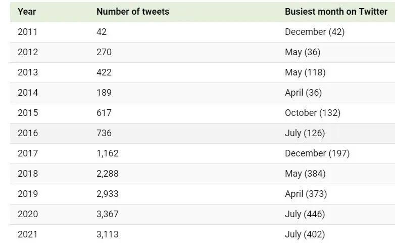Click the Busiest month on Twitter header
395x245 pixels.
(336, 12)
